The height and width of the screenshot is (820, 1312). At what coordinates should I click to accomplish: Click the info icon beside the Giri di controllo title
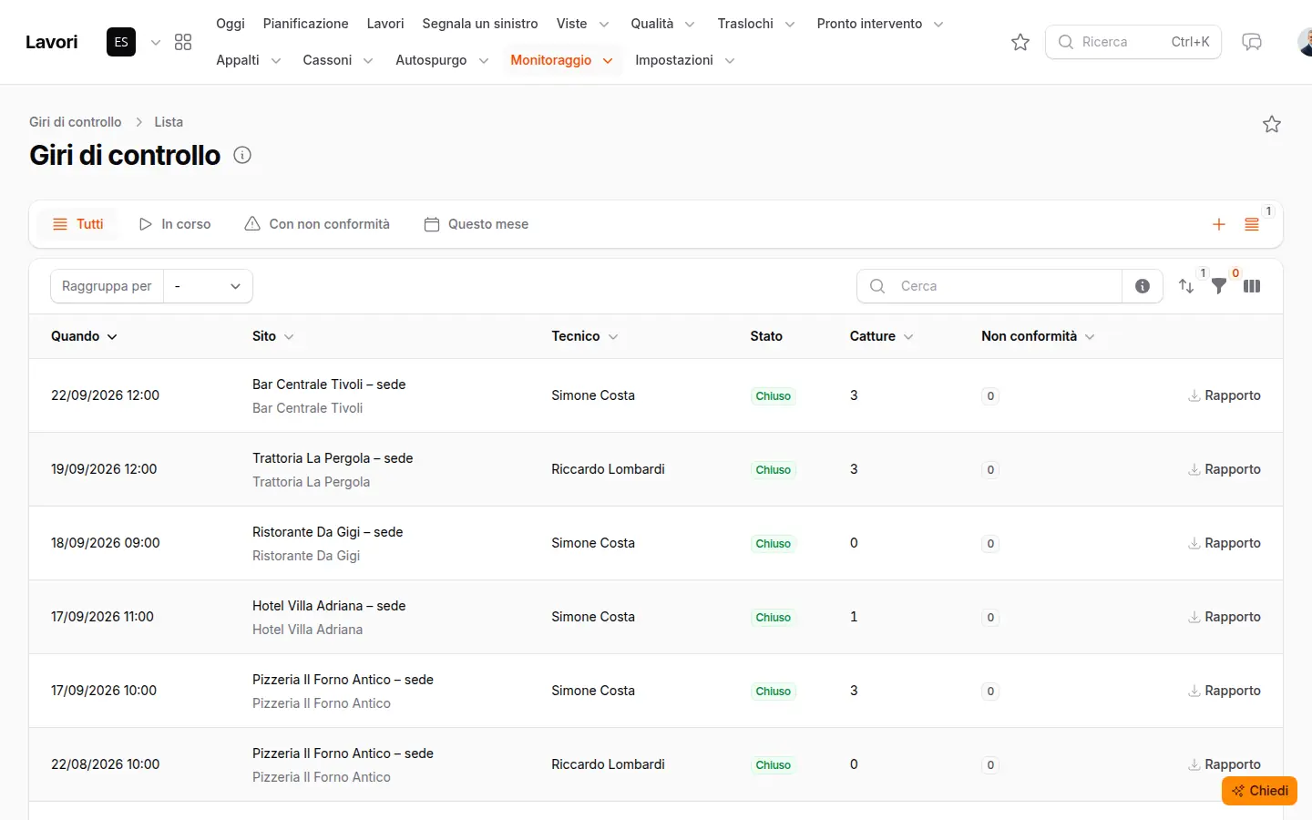point(242,155)
